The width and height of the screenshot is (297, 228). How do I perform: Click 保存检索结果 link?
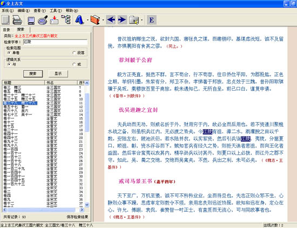[x=77, y=217]
